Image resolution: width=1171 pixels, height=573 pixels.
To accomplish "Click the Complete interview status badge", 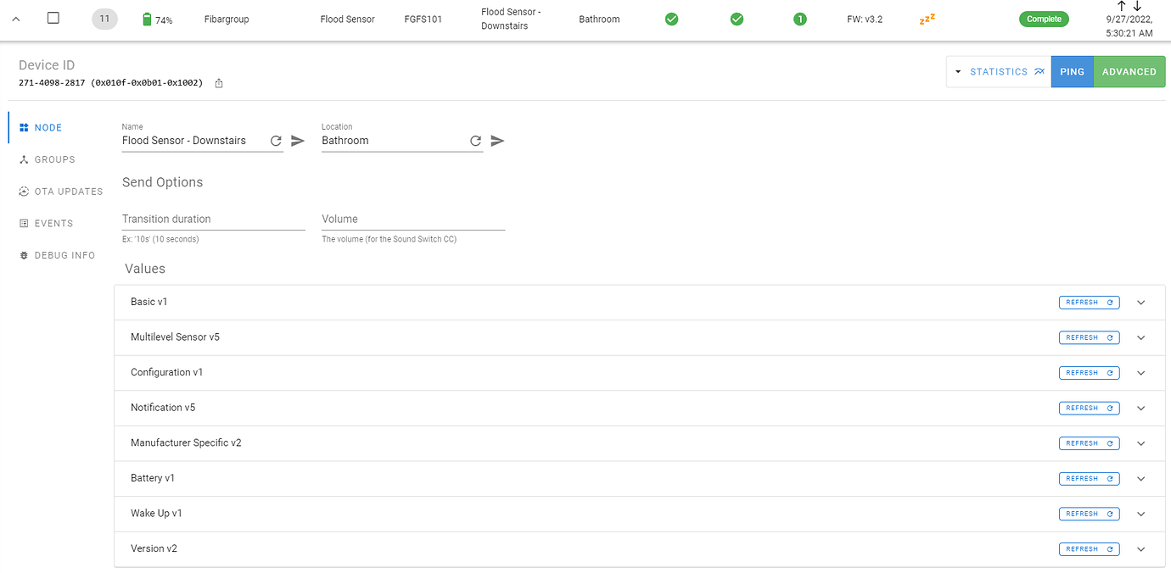I will point(1044,19).
